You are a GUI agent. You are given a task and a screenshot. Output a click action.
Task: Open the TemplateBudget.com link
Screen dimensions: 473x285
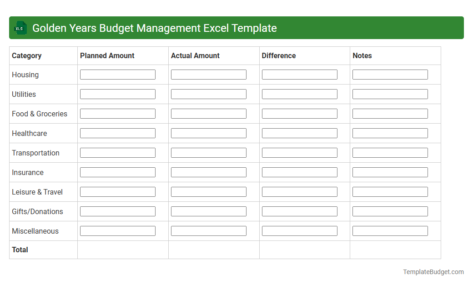click(x=433, y=271)
